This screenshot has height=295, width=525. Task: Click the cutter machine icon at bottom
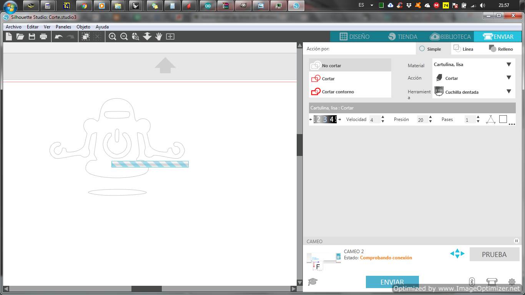(492, 282)
